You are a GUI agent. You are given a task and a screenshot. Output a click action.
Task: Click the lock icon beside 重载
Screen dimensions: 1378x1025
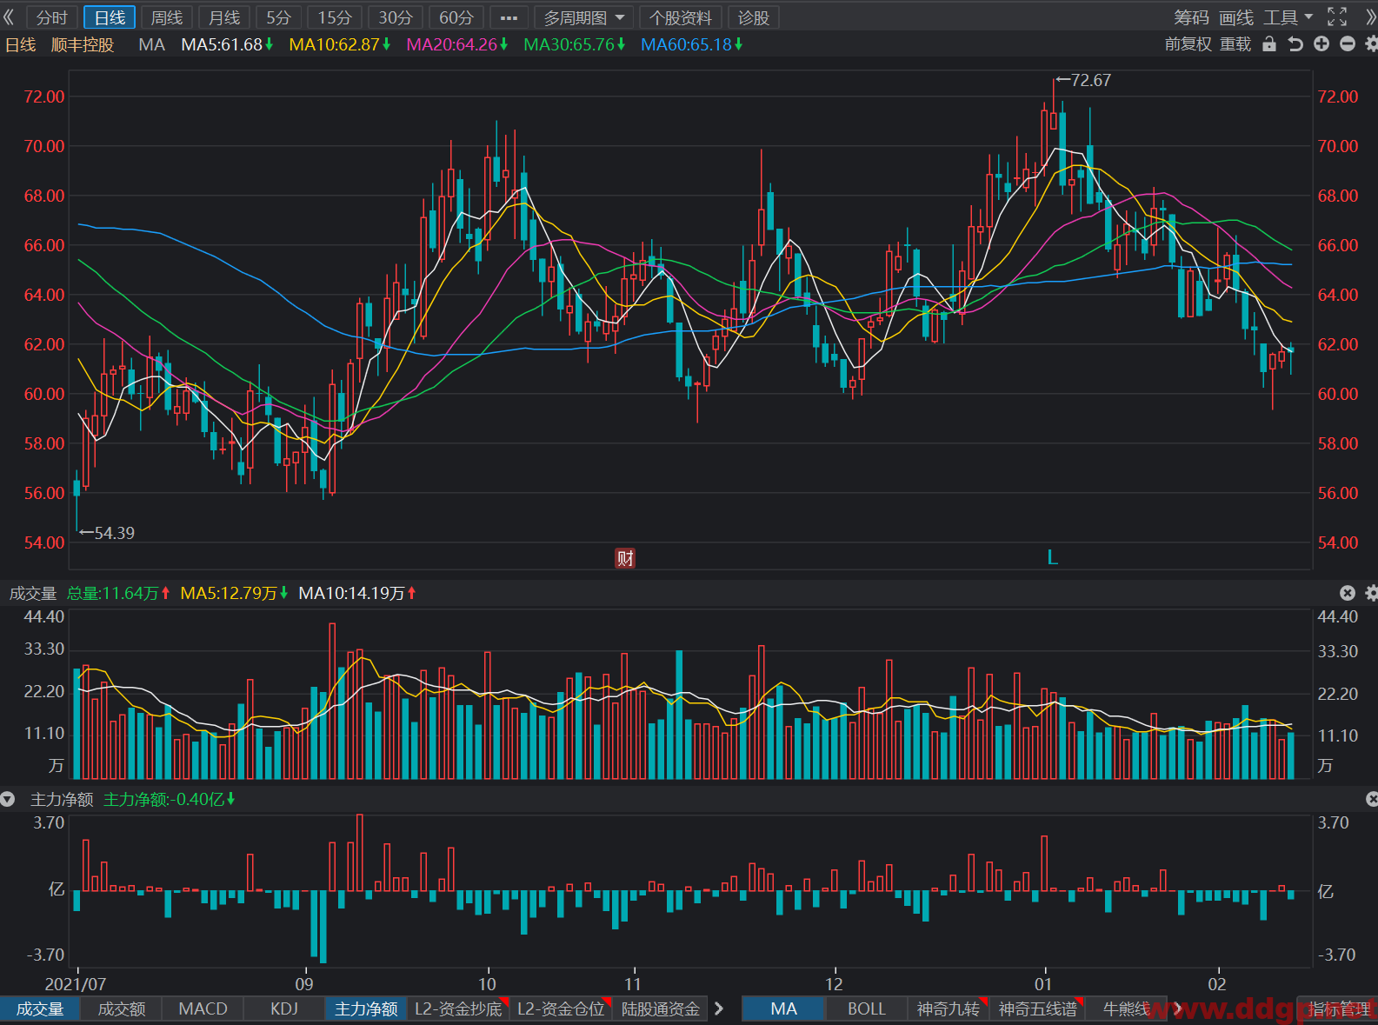[1269, 44]
